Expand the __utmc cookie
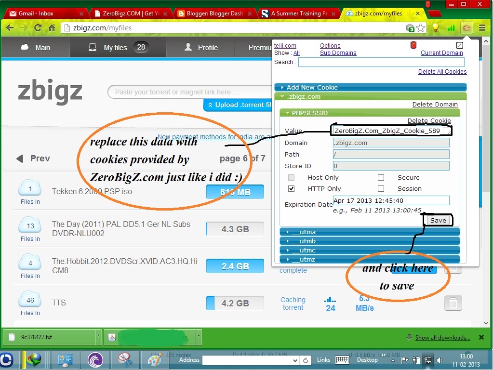 370,250
